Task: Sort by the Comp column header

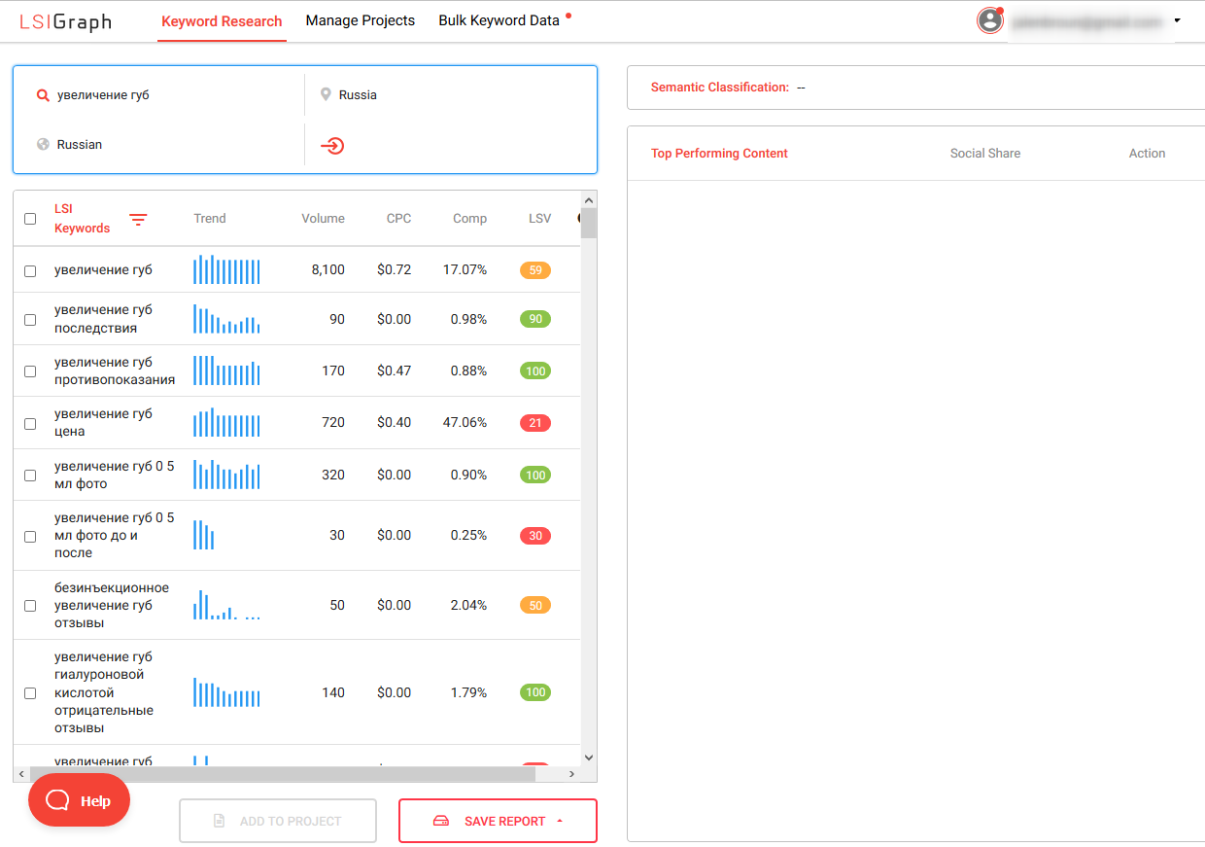Action: pos(469,219)
